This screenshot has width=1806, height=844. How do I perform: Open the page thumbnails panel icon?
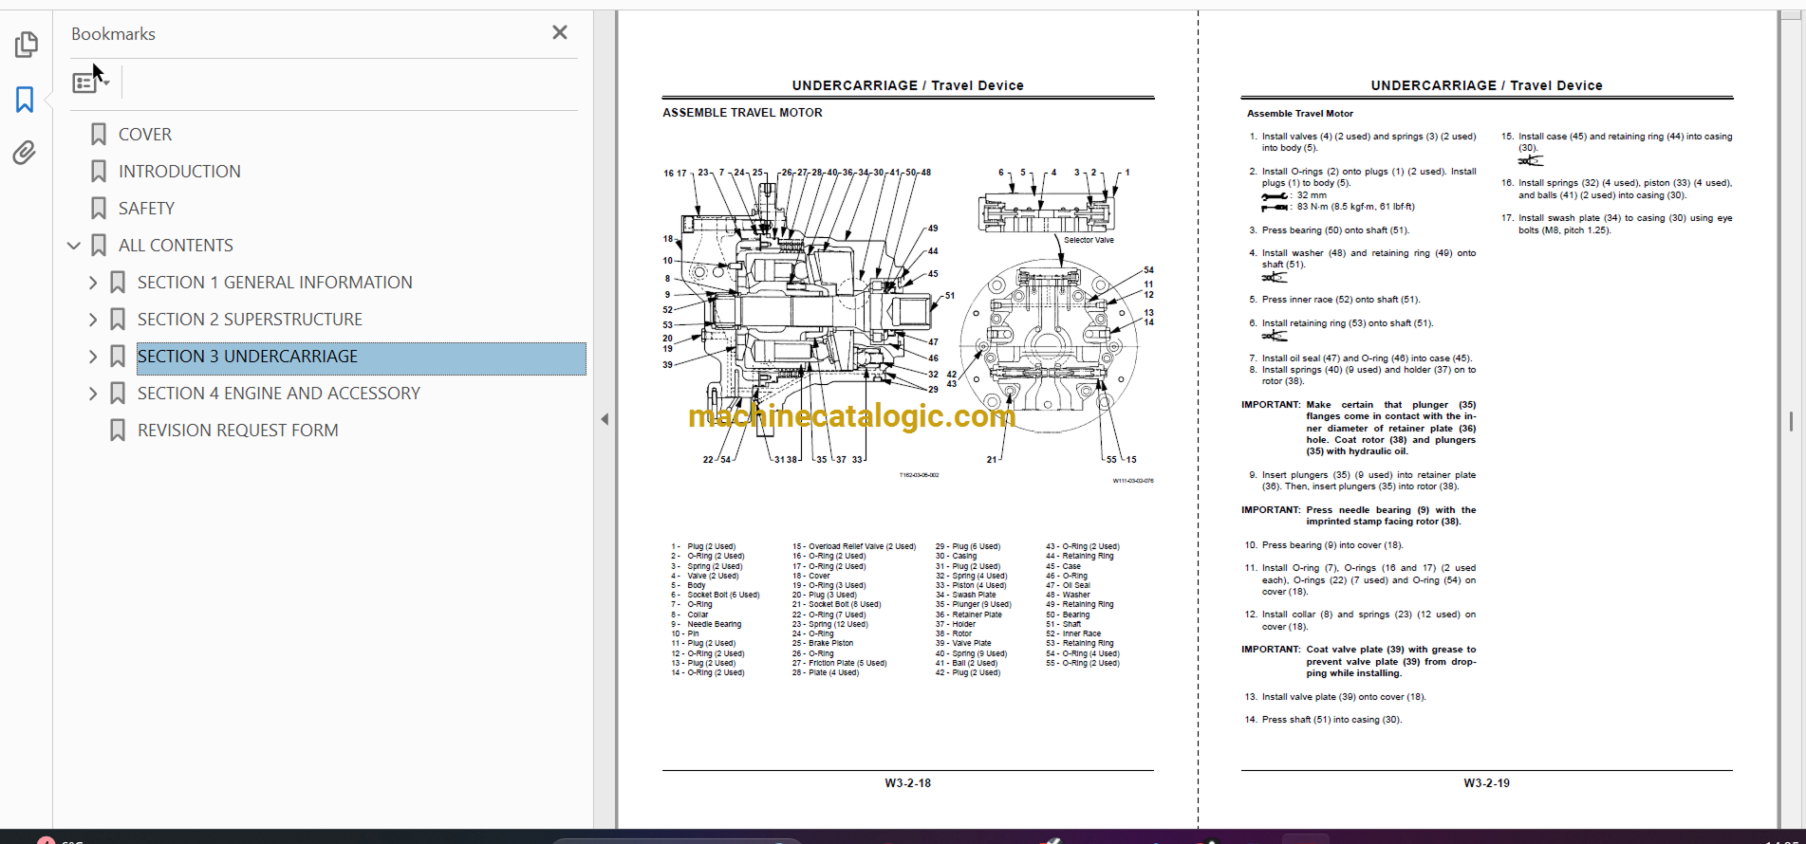tap(26, 45)
